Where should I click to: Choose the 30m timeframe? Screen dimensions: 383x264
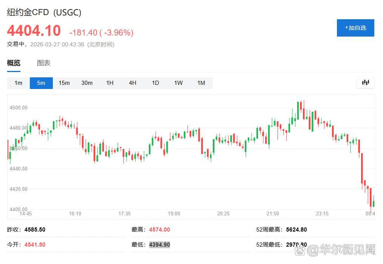87,83
